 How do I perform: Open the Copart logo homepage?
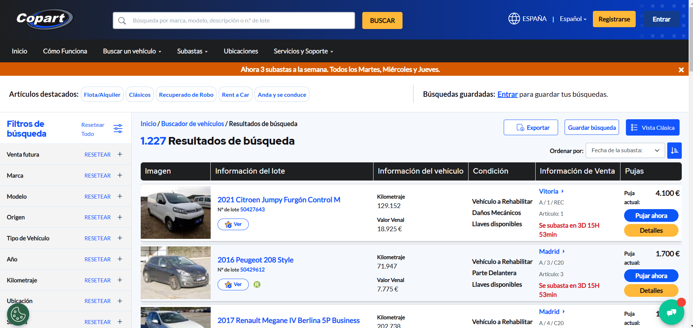click(44, 19)
